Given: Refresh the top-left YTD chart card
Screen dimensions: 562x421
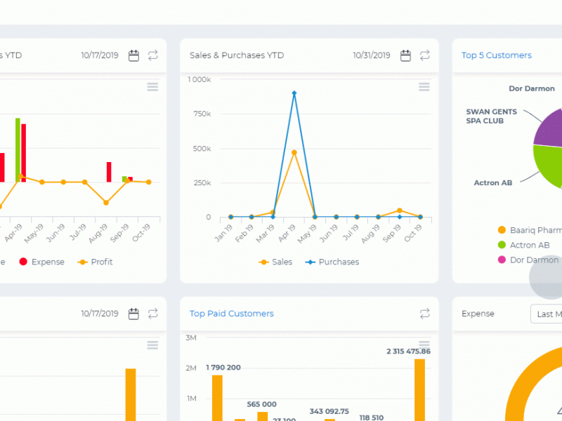Looking at the screenshot, I should tap(153, 55).
